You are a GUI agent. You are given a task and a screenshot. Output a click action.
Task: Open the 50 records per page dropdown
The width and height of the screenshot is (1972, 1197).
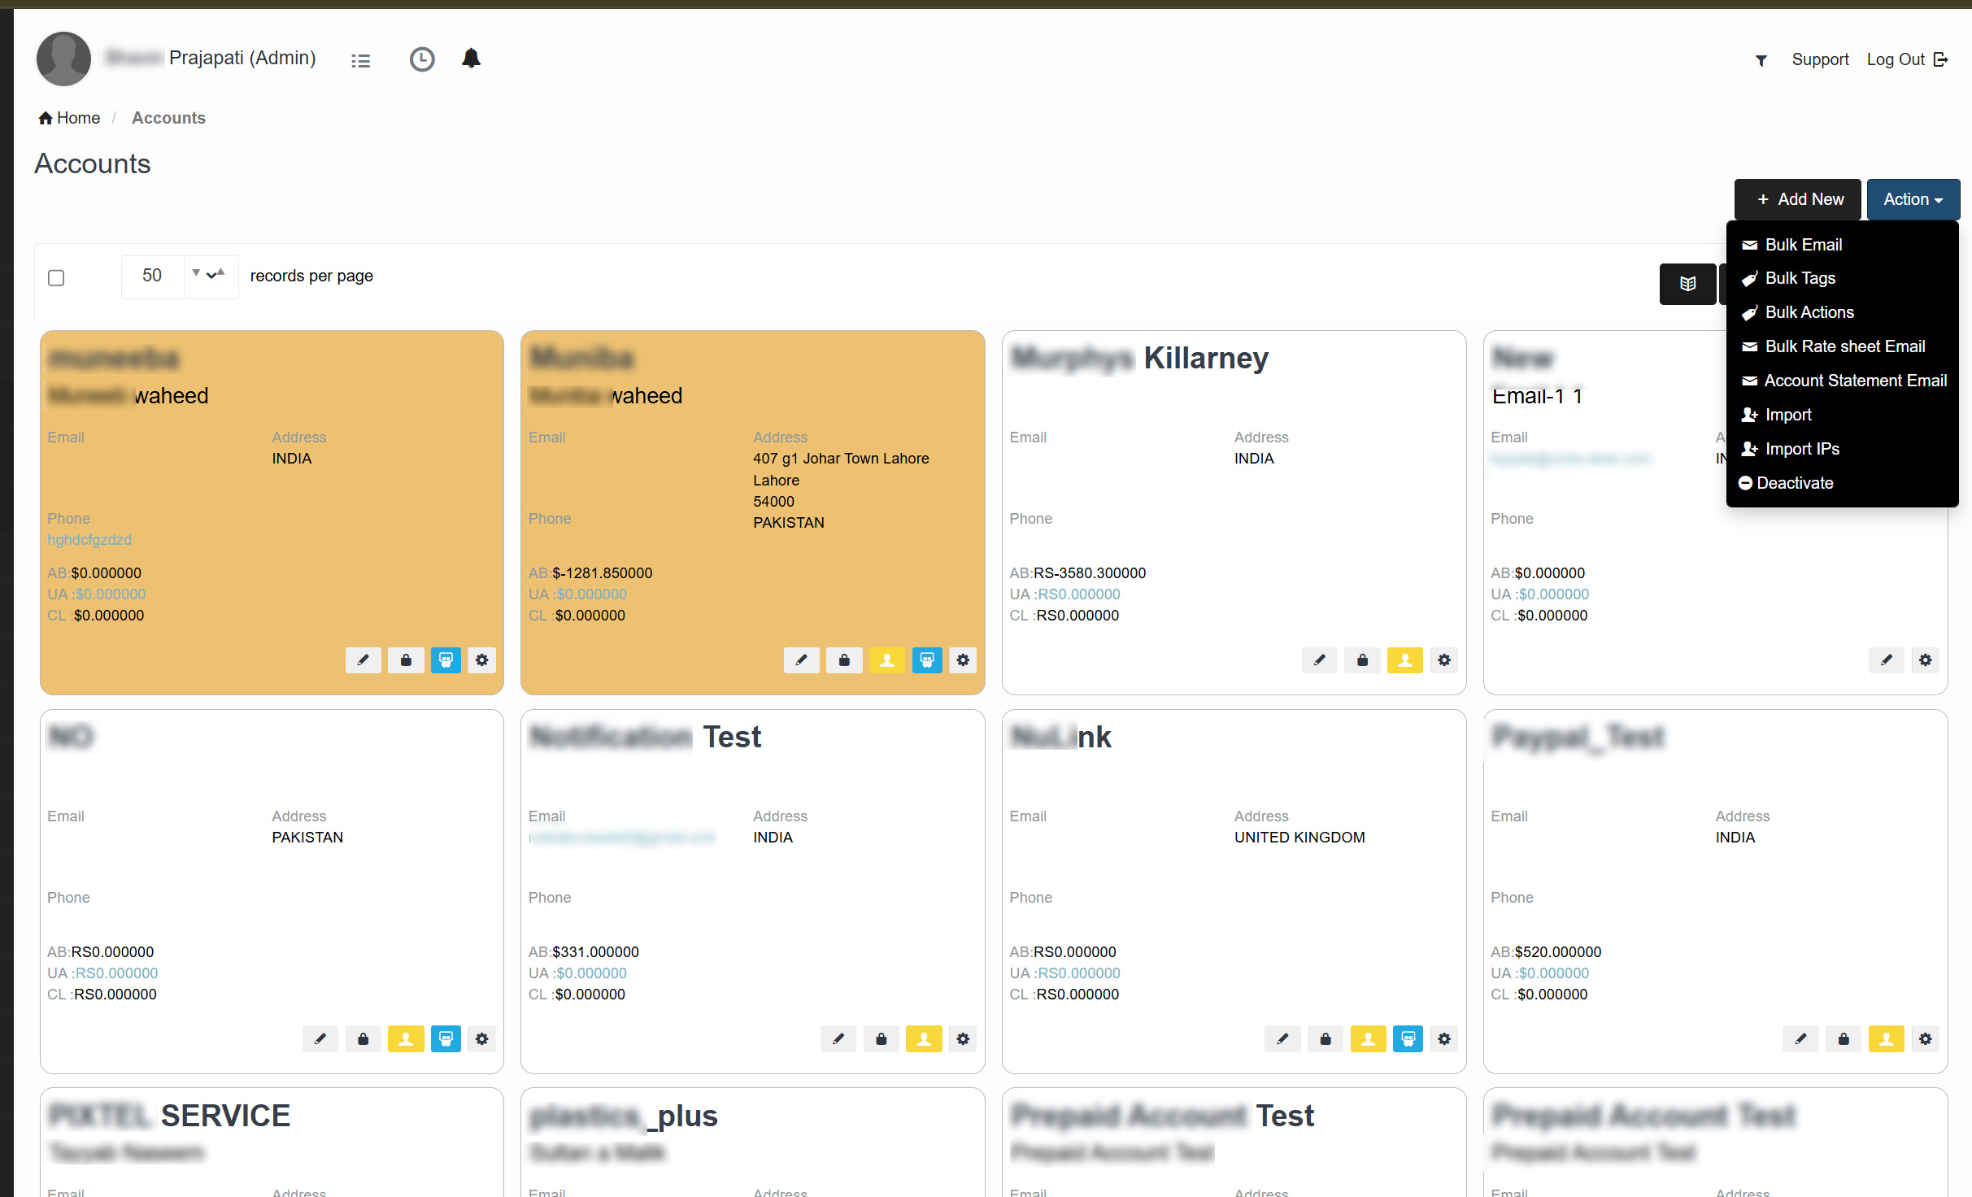179,276
